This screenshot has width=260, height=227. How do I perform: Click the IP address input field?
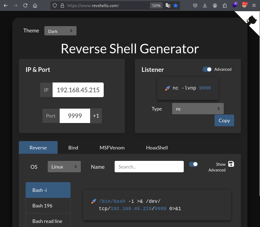[x=78, y=90]
